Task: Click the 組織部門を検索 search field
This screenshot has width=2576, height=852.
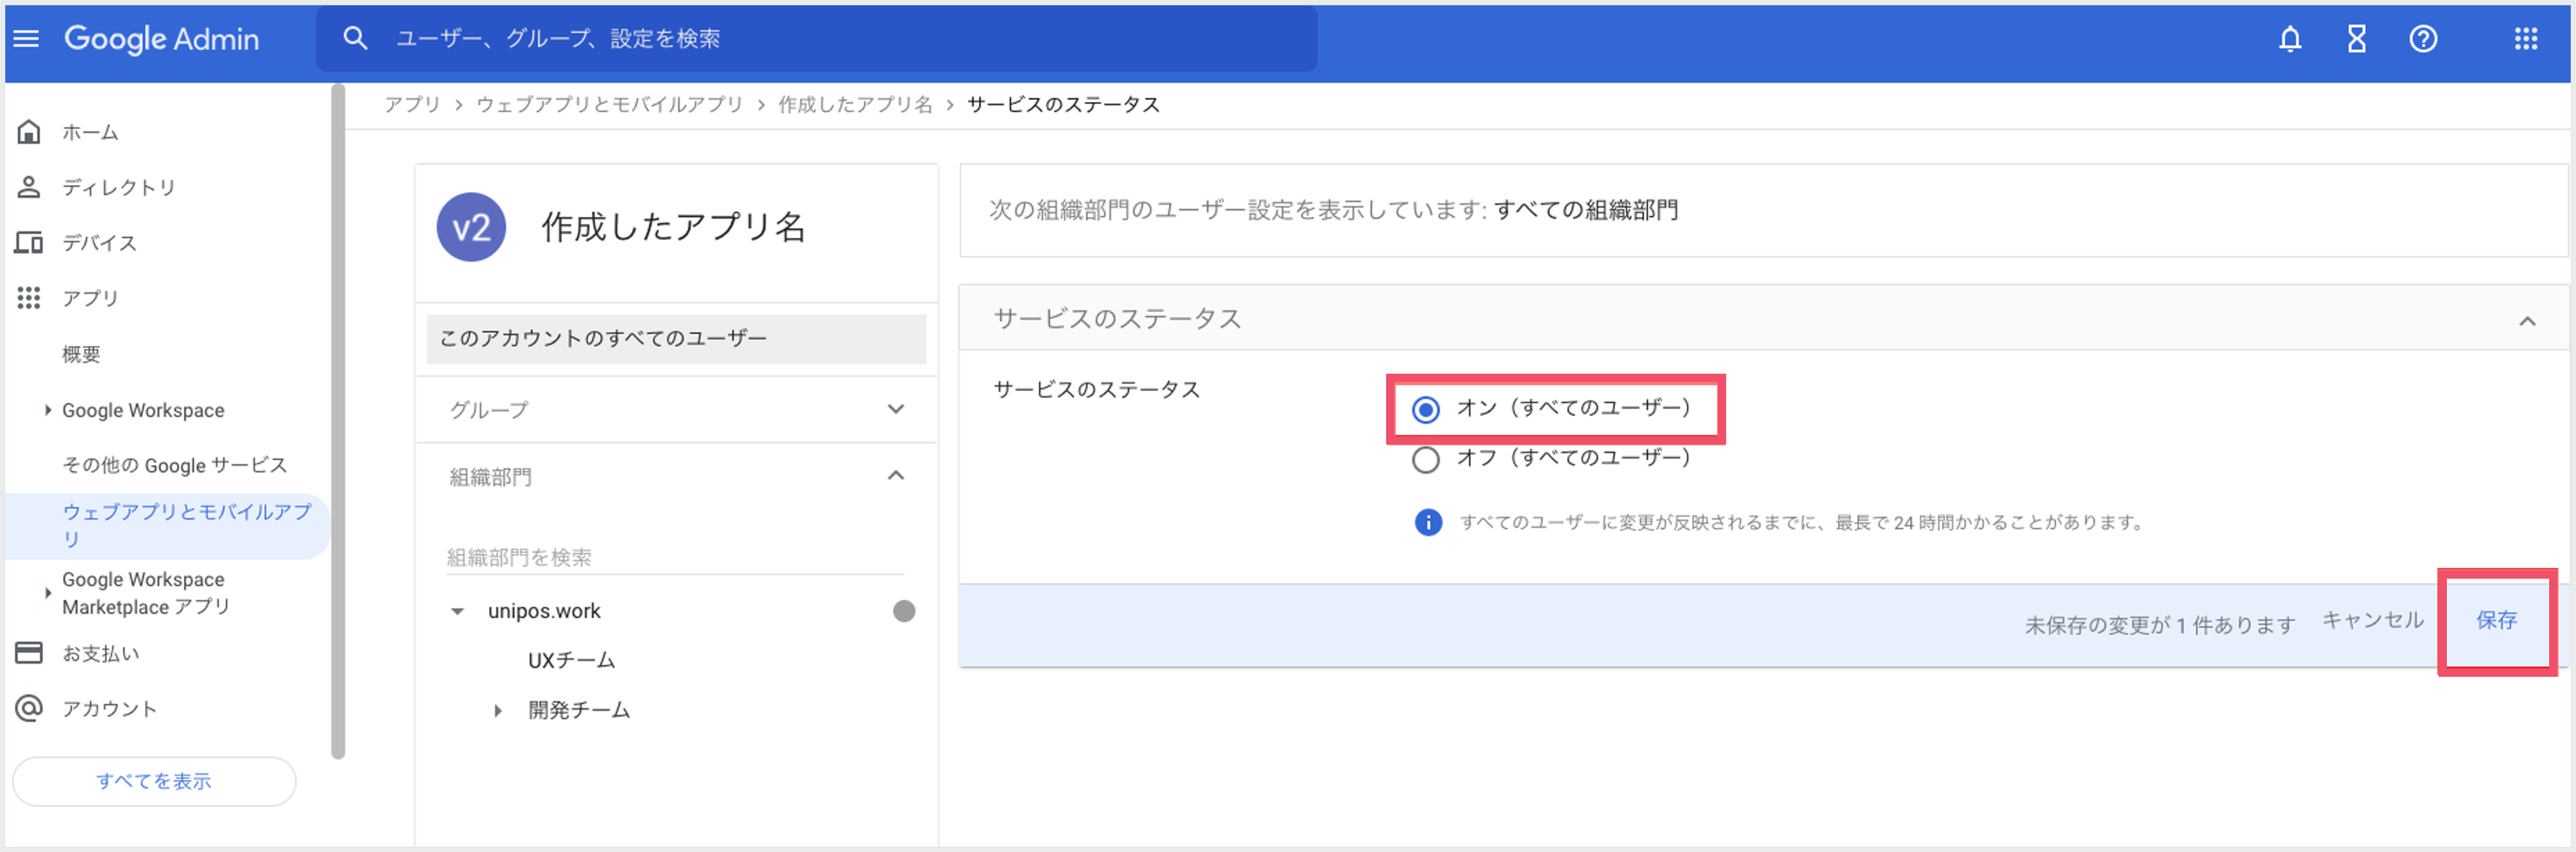Action: click(674, 557)
